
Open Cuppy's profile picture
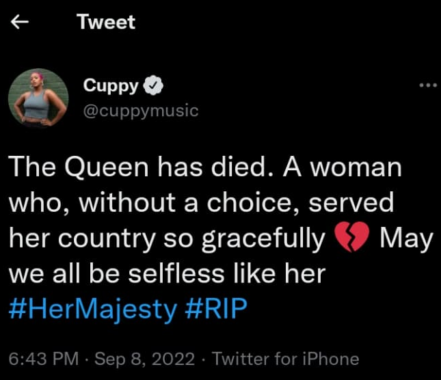point(38,98)
